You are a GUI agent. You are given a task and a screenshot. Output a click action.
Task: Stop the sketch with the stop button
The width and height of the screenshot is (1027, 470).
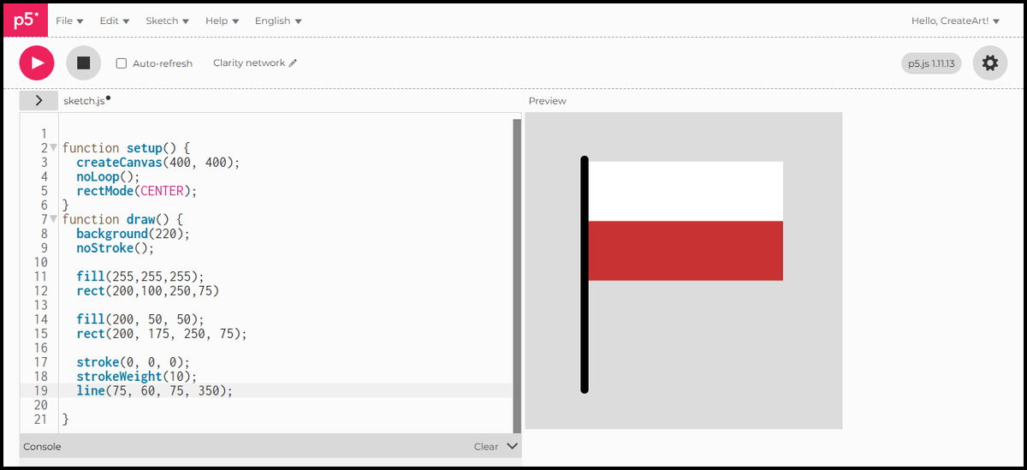pos(83,62)
